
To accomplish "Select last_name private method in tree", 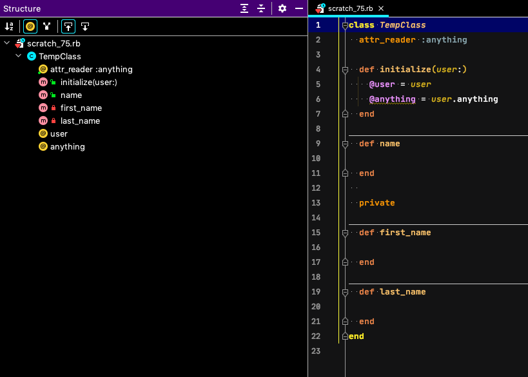I will click(80, 121).
